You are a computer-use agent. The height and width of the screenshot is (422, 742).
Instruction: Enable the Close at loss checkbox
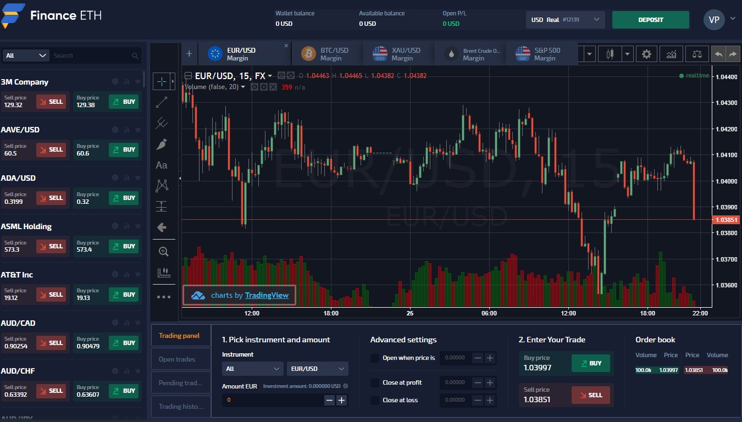click(375, 400)
